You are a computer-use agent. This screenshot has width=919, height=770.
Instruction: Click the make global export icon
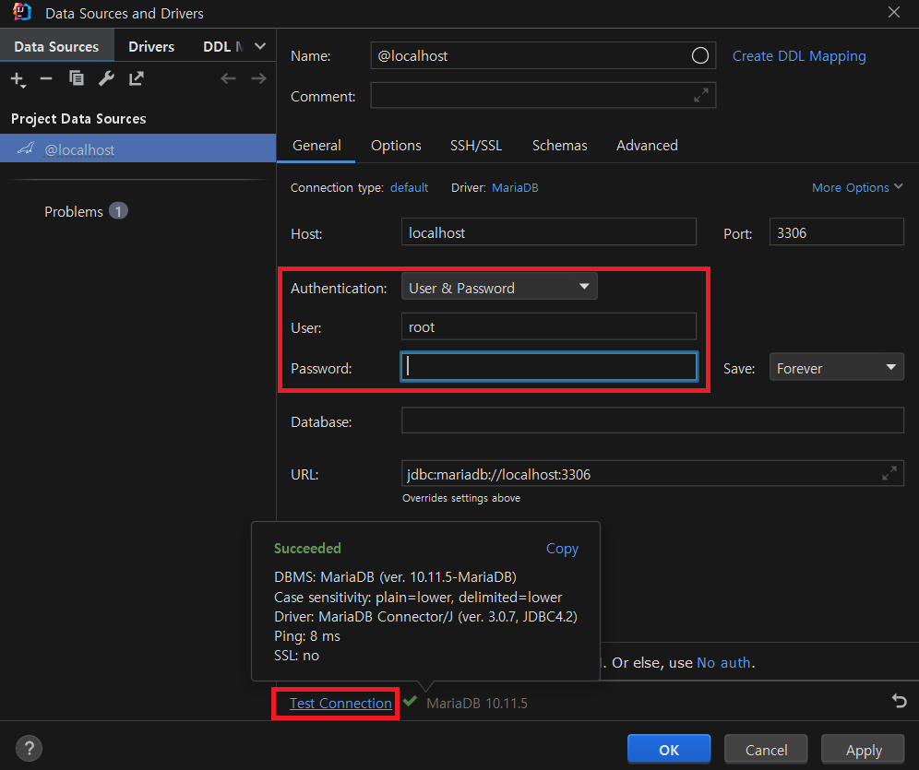tap(137, 78)
